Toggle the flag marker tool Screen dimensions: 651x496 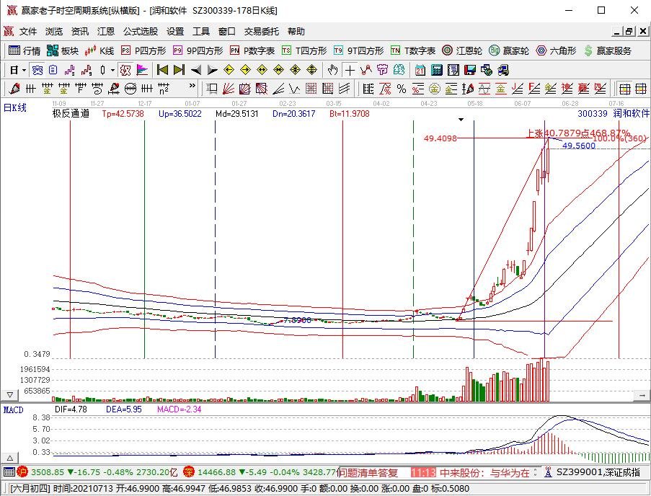142,70
